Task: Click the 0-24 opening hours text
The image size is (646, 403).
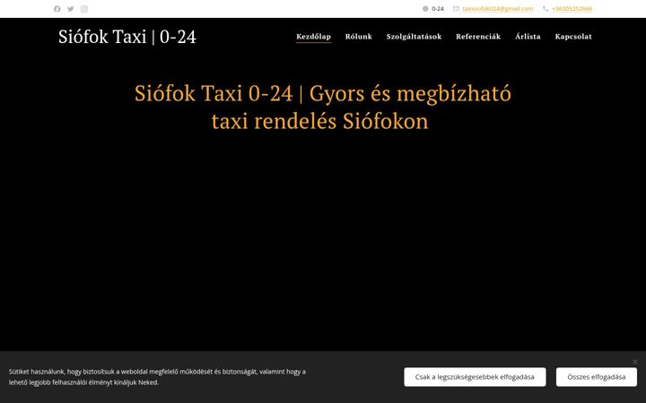Action: coord(438,9)
